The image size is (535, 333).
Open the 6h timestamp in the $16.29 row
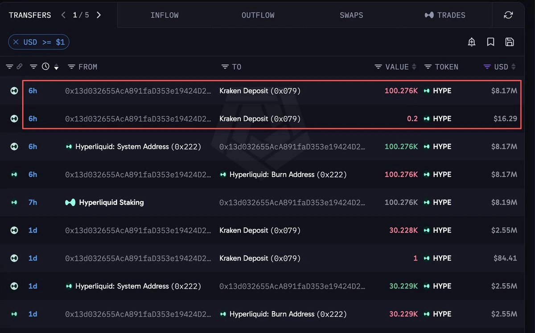click(x=33, y=119)
